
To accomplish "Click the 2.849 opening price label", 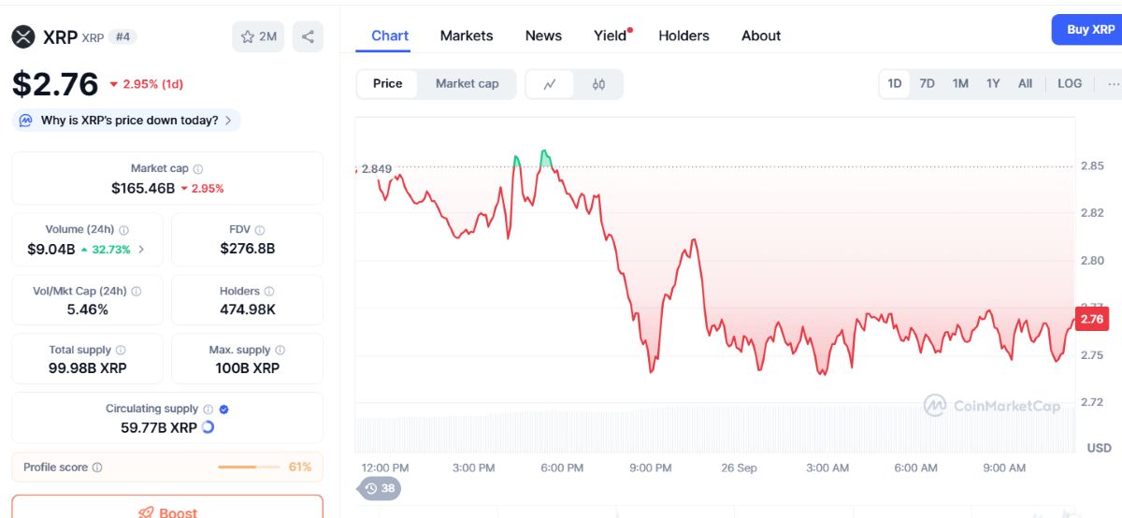I will (x=376, y=169).
